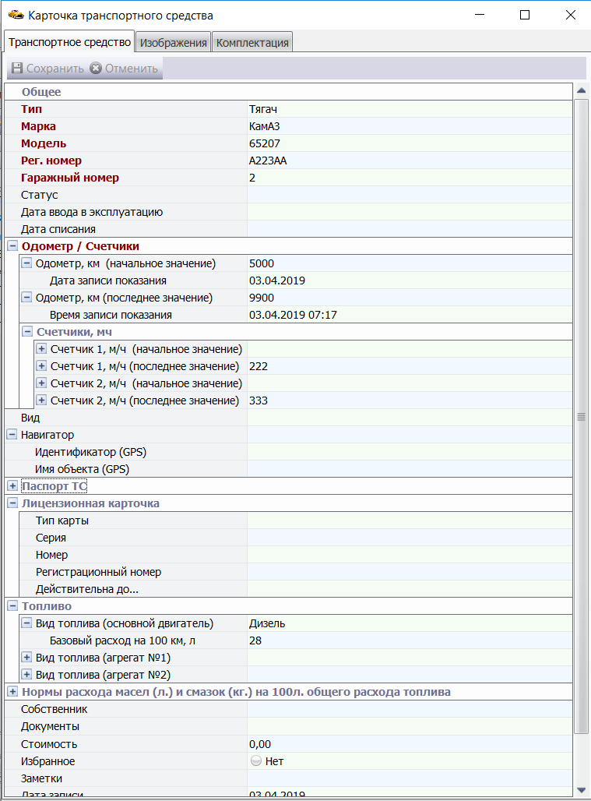
Task: Expand the Нормы расхода масел section
Action: pos(12,692)
